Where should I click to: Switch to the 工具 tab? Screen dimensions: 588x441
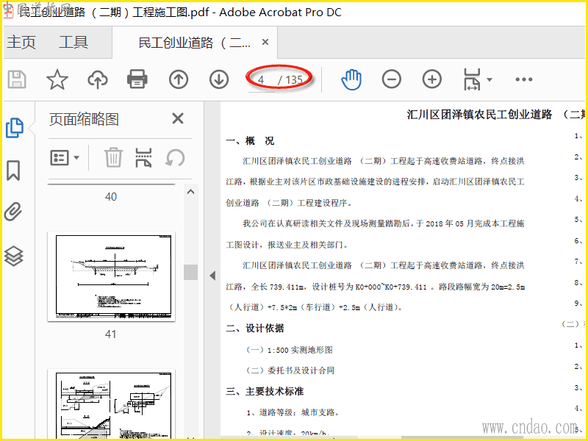pyautogui.click(x=73, y=42)
